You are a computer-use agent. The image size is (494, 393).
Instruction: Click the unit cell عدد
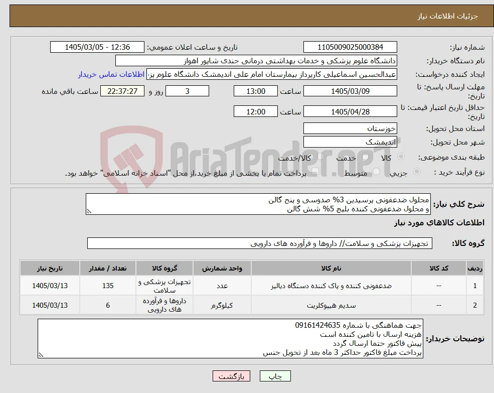[222, 286]
